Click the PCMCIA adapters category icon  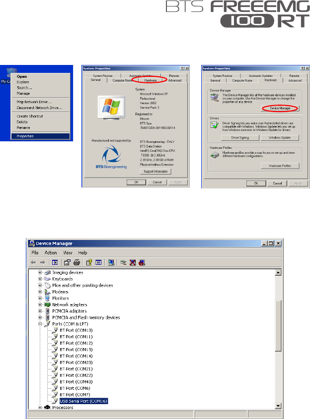[x=48, y=311]
